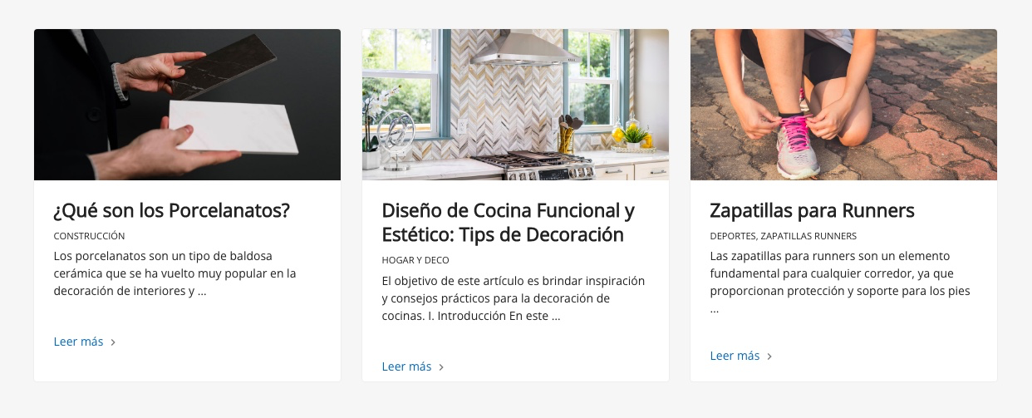Open the porcelain tiles thumbnail image
The image size is (1032, 418).
(187, 105)
